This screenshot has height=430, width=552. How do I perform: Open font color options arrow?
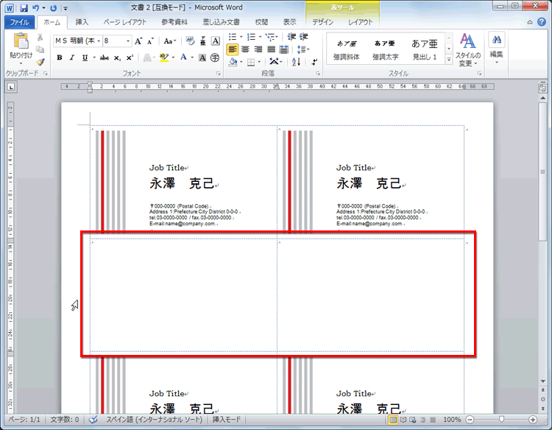(192, 57)
